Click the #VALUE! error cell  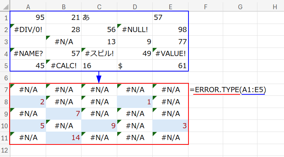coord(170,53)
